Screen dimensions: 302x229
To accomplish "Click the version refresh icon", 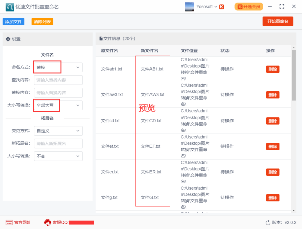I will (268, 222).
